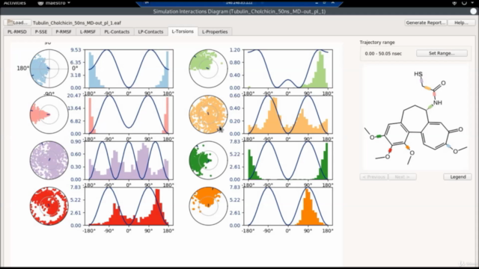This screenshot has width=479, height=269.
Task: Click the light orange torsion histogram
Action: pos(288,114)
